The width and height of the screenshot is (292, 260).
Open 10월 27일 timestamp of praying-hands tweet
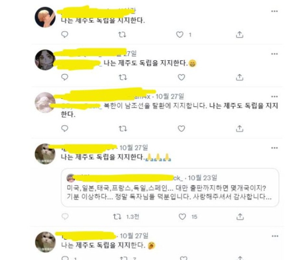pyautogui.click(x=134, y=148)
